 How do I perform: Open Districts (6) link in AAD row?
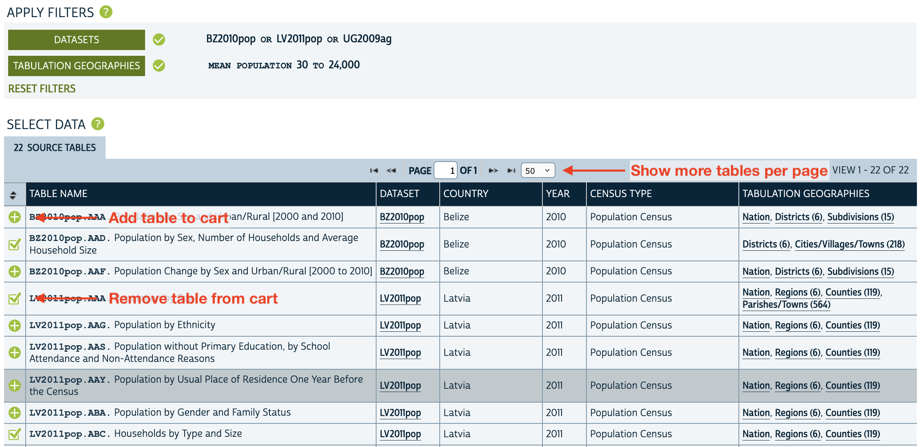pyautogui.click(x=766, y=244)
